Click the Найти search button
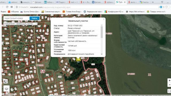The height and width of the screenshot is (96, 171). pyautogui.click(x=34, y=18)
